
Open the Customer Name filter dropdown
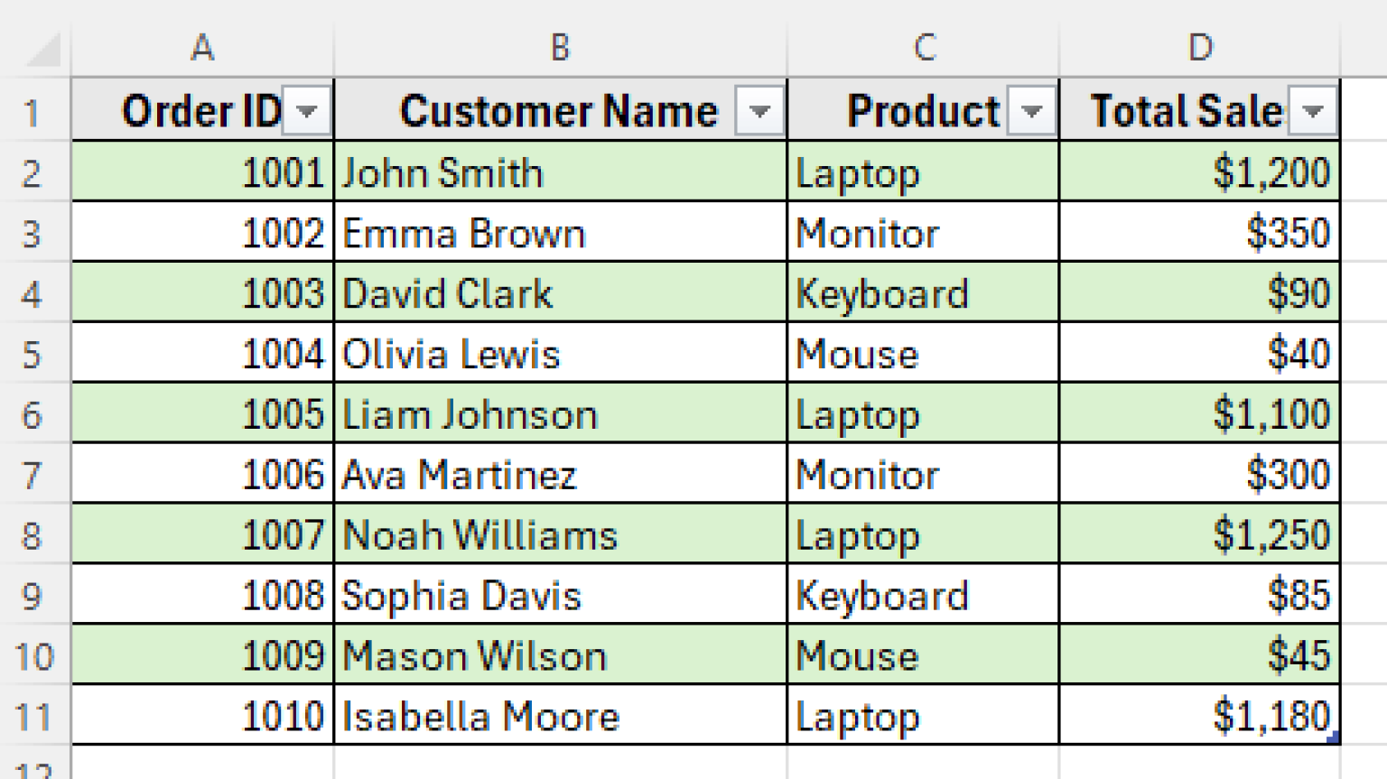tap(760, 110)
